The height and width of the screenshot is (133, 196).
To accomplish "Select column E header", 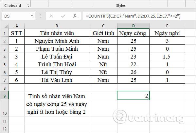I will point(167,26).
